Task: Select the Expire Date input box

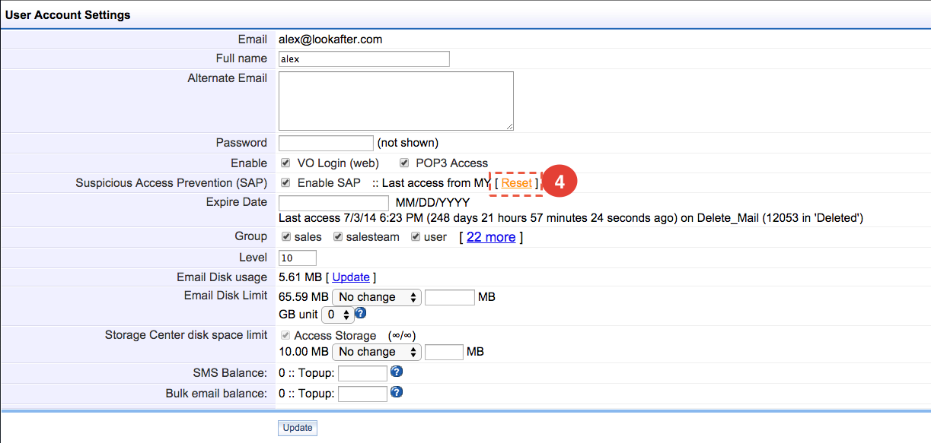Action: 333,203
